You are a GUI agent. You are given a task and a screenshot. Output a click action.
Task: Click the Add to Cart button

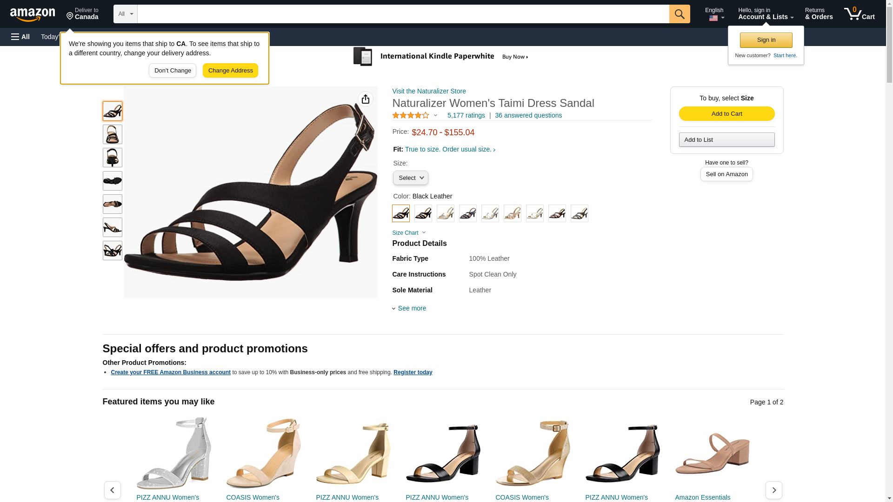pyautogui.click(x=726, y=114)
